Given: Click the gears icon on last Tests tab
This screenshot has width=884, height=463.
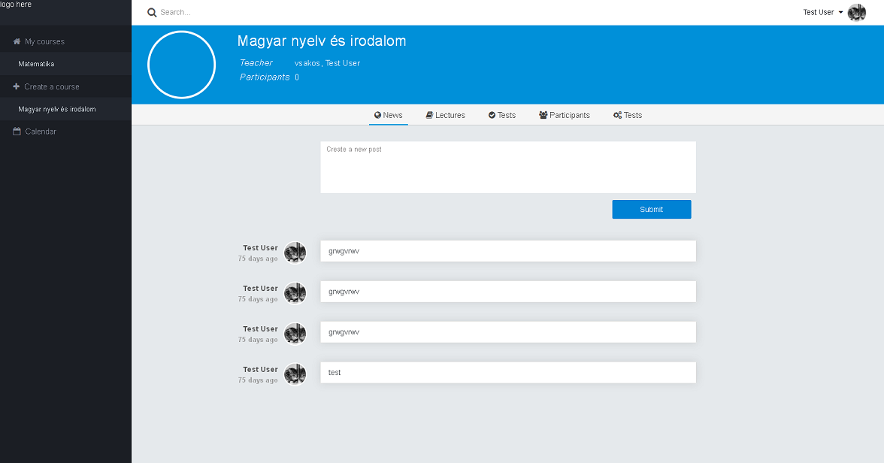Looking at the screenshot, I should point(617,115).
